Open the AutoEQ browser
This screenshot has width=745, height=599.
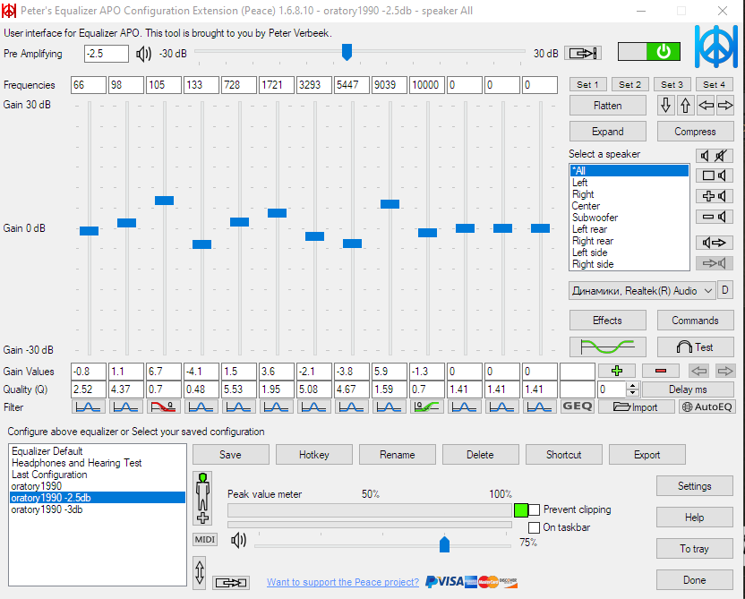pyautogui.click(x=707, y=407)
